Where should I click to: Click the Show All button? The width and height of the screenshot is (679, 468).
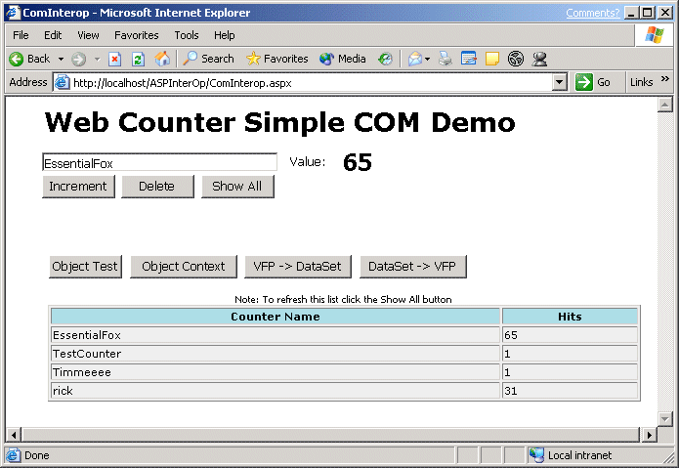pos(236,187)
